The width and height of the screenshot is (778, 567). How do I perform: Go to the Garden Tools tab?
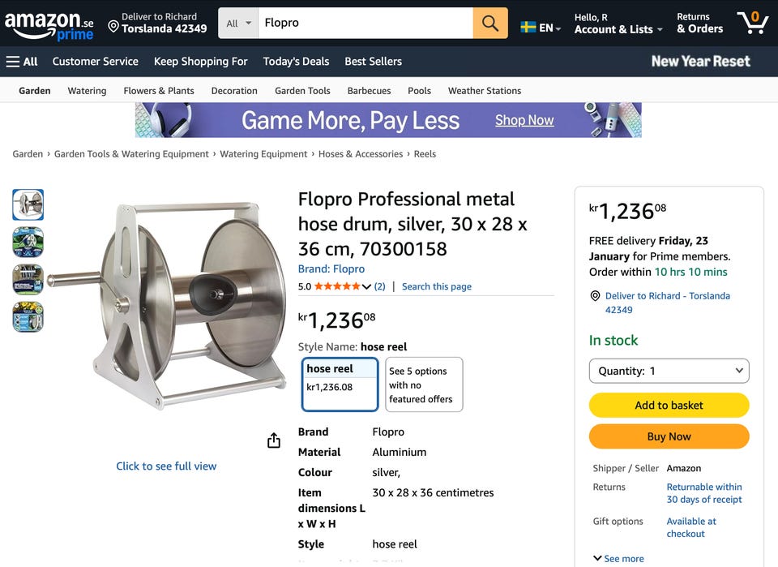302,91
